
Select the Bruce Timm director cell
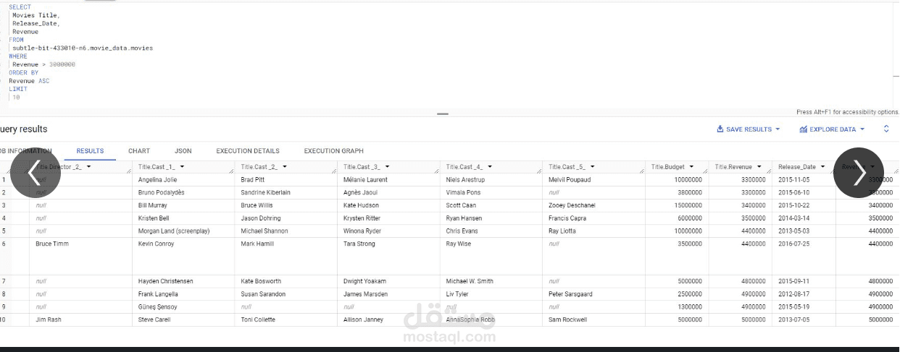coord(52,244)
